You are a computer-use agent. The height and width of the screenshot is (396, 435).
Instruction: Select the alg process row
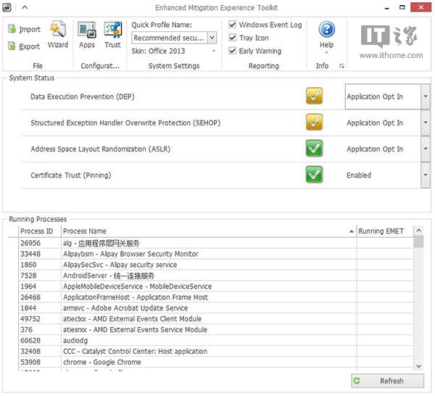216,243
